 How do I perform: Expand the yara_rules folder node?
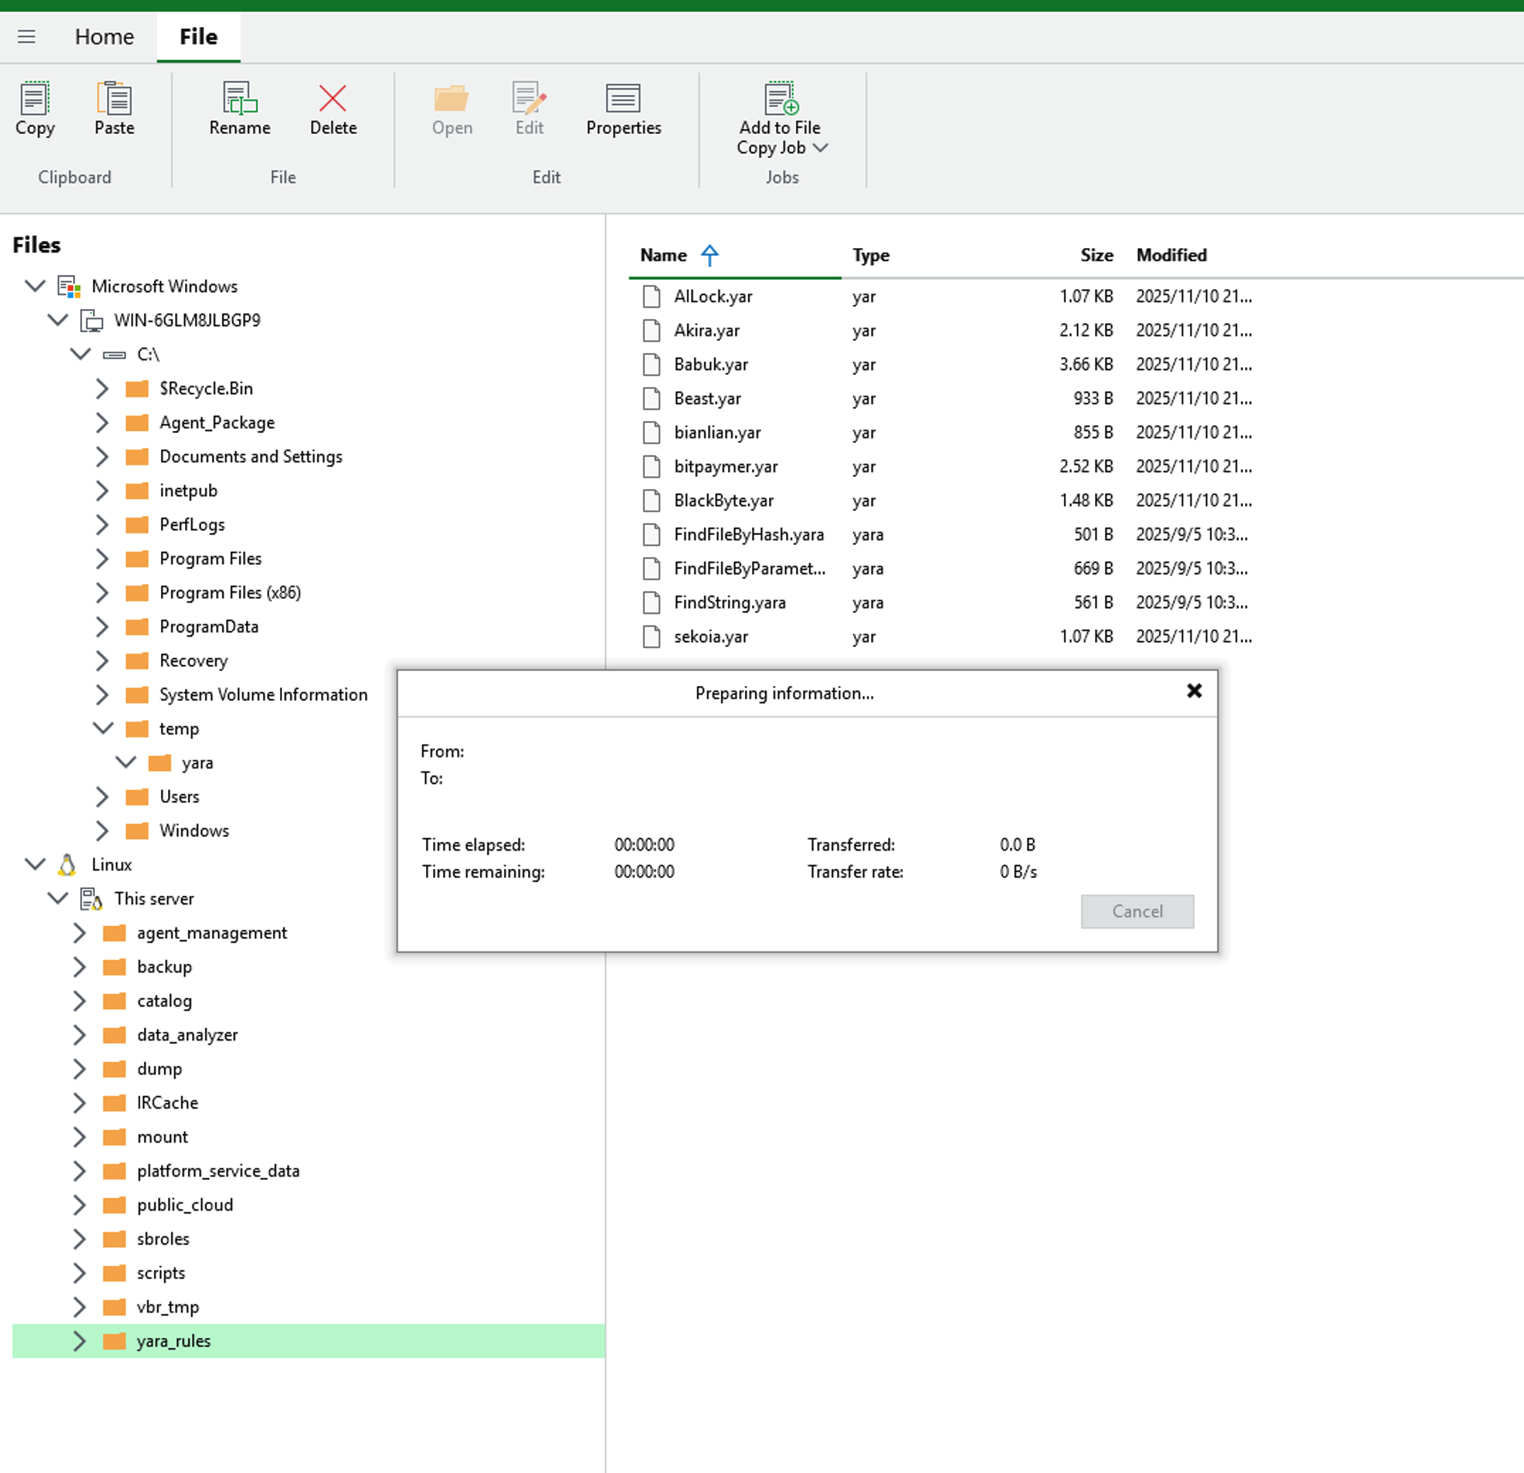tap(79, 1340)
